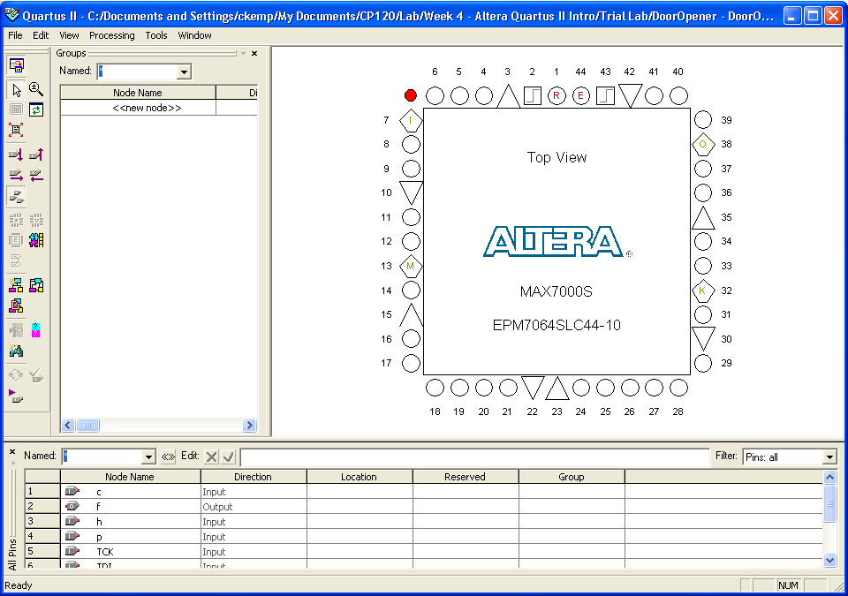Click the input pin icon in row p
Screen dimensions: 848x596
tap(72, 537)
